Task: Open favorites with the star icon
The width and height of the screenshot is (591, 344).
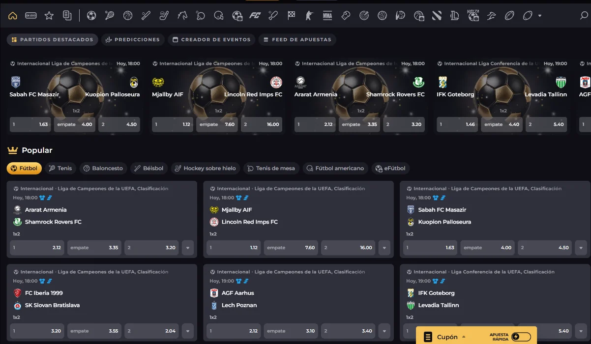Action: click(49, 16)
